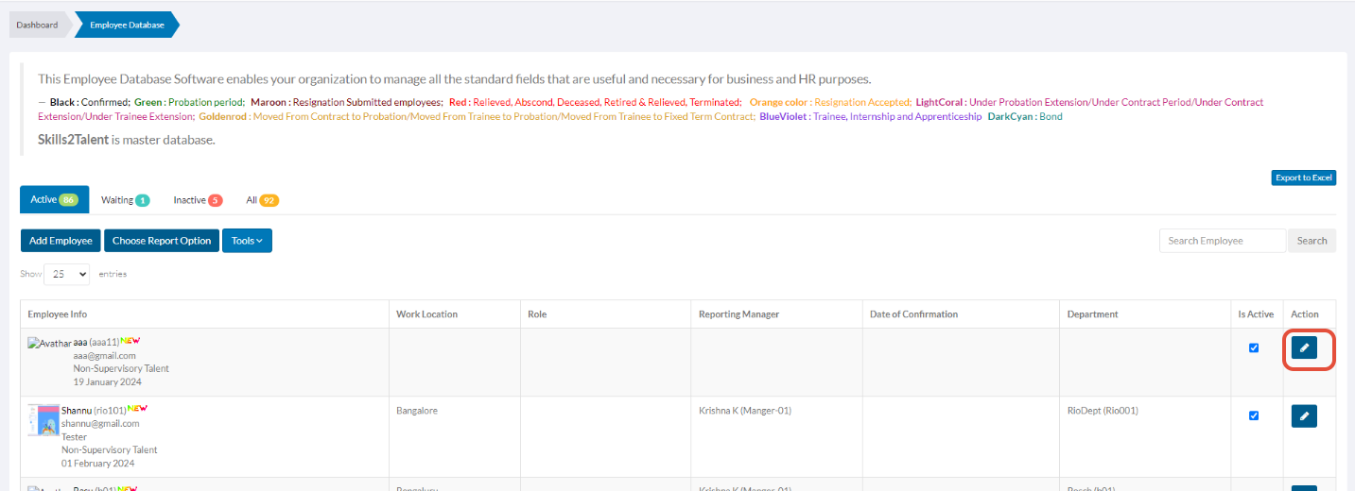Sort by Reporting Manager column header
The image size is (1355, 491).
click(x=776, y=314)
